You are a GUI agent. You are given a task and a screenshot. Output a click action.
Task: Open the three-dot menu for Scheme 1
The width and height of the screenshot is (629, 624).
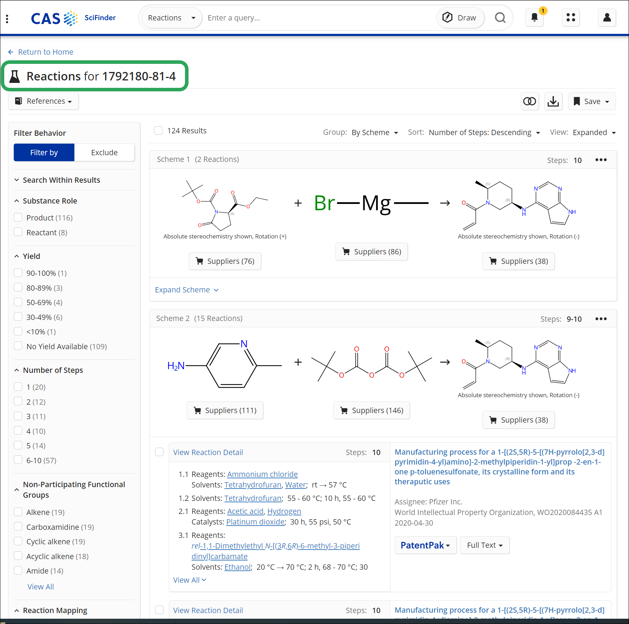point(601,160)
